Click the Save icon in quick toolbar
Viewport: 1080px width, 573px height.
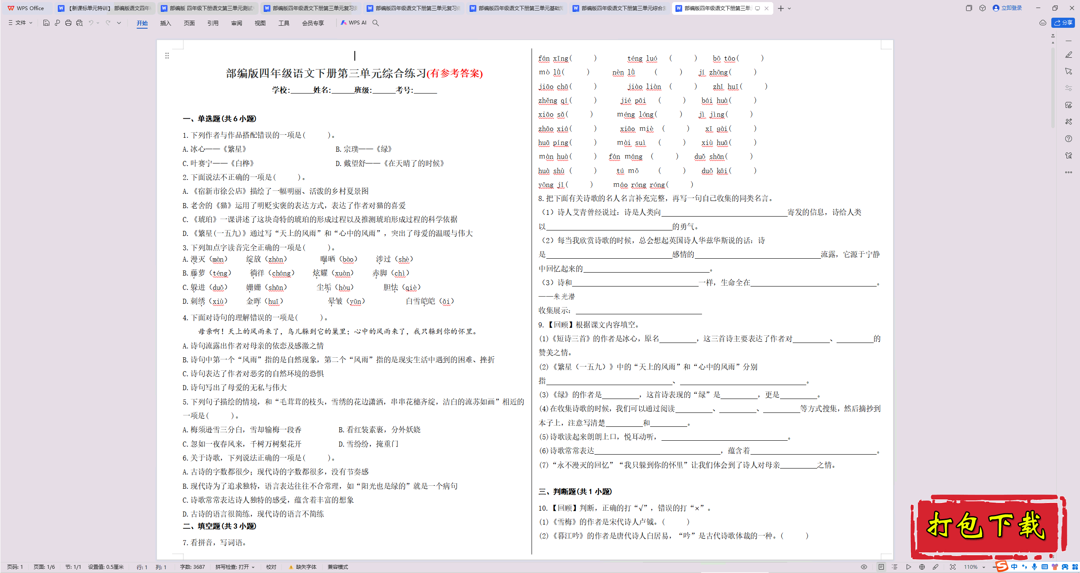pyautogui.click(x=46, y=23)
